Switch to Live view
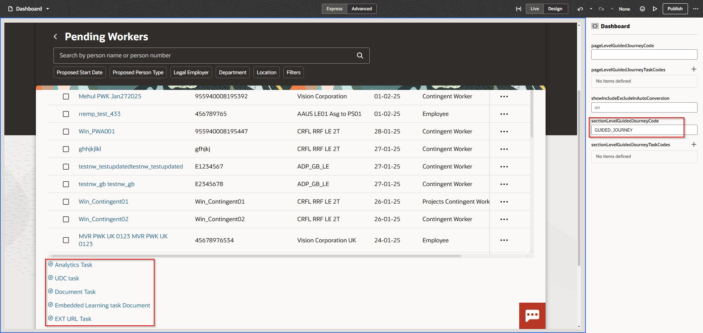703x333 pixels. [535, 9]
